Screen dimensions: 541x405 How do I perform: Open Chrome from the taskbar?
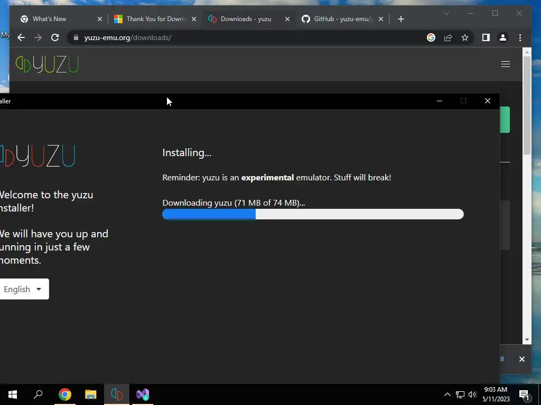(65, 394)
